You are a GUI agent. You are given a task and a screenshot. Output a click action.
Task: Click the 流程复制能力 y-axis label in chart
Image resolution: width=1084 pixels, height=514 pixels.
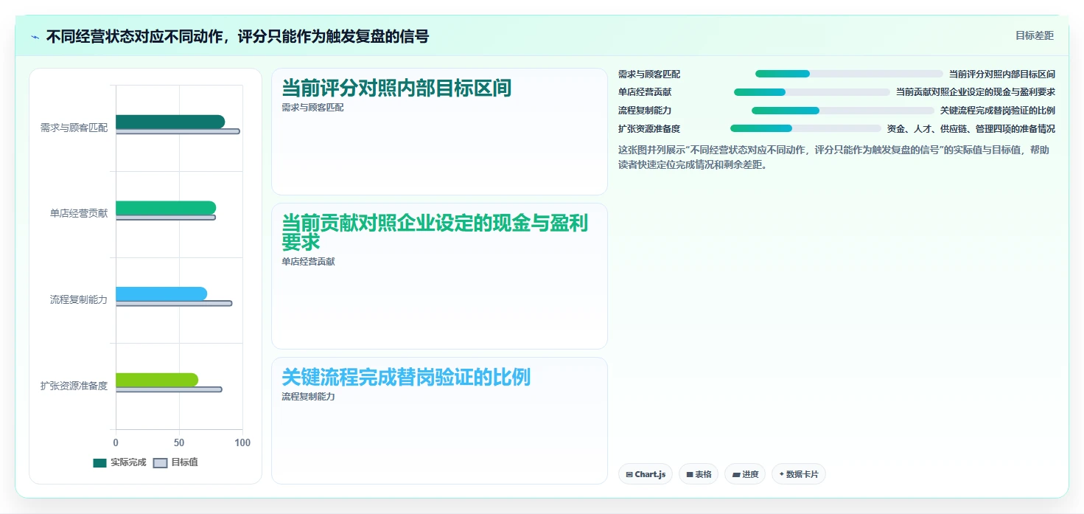pos(79,299)
